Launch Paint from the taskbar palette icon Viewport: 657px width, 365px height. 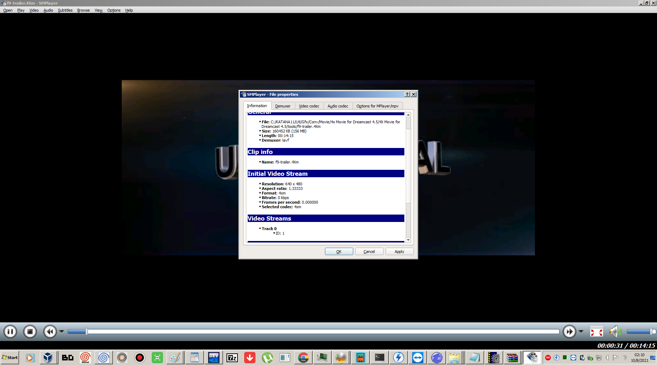click(x=175, y=358)
